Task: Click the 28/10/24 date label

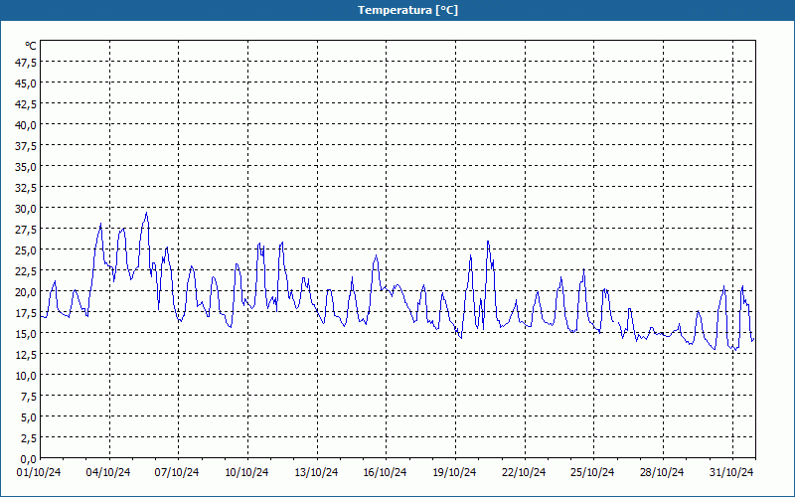Action: pyautogui.click(x=662, y=473)
